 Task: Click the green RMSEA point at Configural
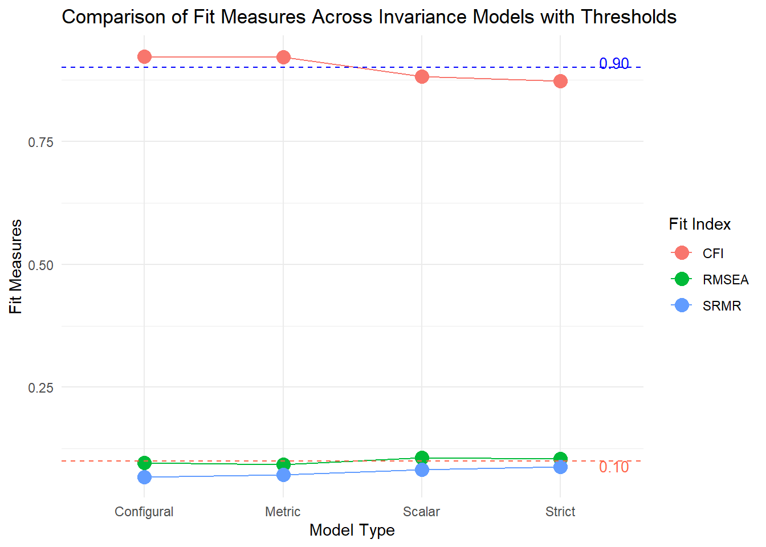144,462
